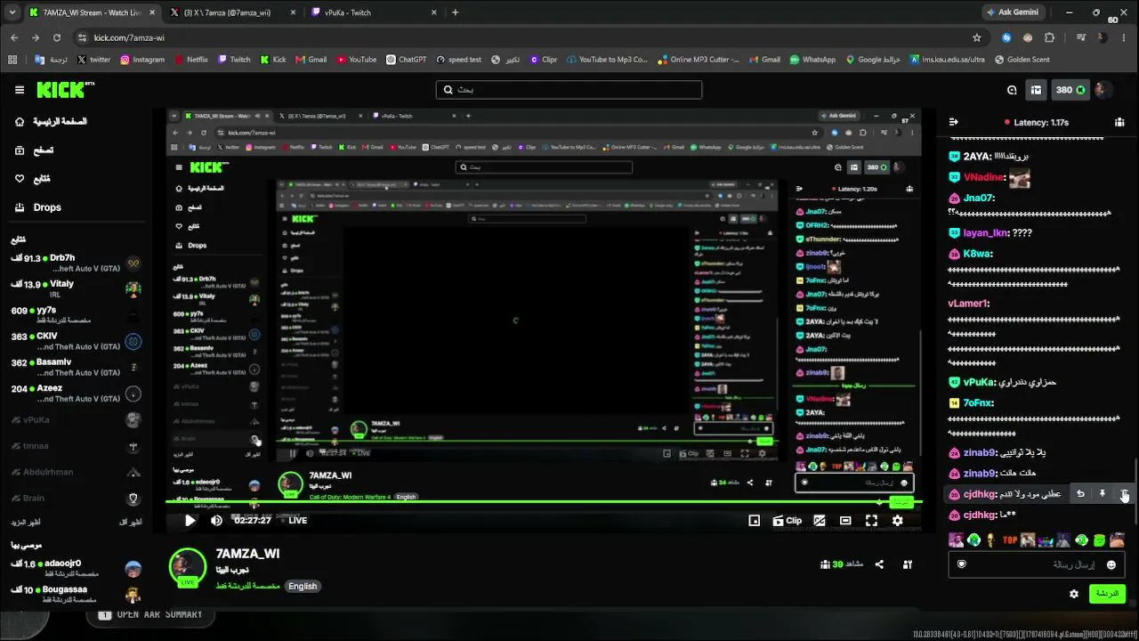Image resolution: width=1139 pixels, height=641 pixels.
Task: Select the English stream tag
Action: click(x=303, y=587)
